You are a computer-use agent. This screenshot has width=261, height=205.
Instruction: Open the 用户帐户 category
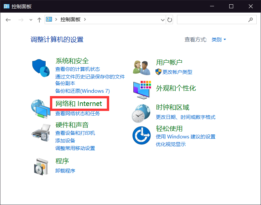click(x=169, y=62)
